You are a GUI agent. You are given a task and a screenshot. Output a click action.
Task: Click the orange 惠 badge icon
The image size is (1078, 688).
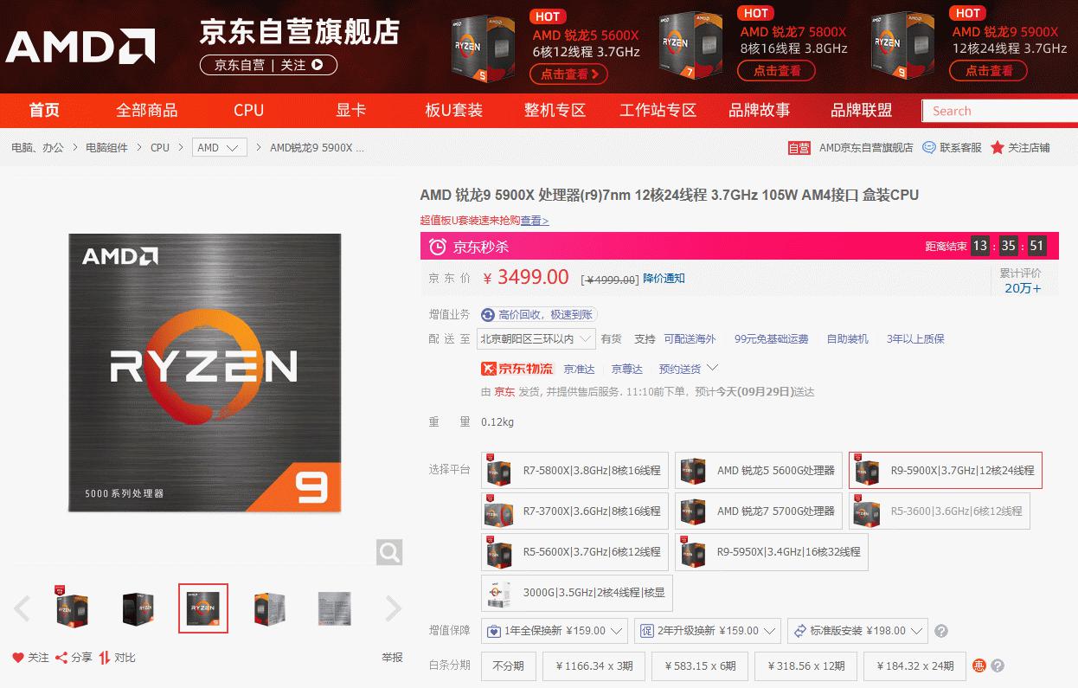[x=979, y=665]
